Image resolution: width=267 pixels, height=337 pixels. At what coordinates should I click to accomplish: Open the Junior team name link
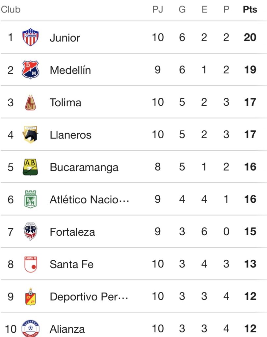click(x=65, y=38)
